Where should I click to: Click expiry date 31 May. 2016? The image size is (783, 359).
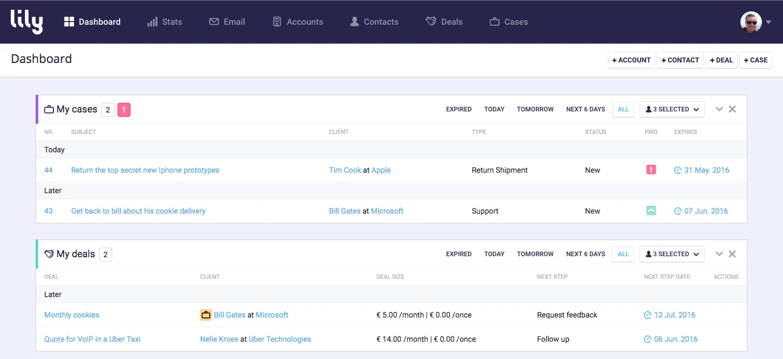pos(706,170)
